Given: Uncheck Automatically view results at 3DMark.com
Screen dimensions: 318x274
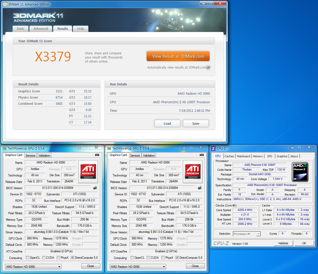Looking at the screenshot, I should [208, 68].
